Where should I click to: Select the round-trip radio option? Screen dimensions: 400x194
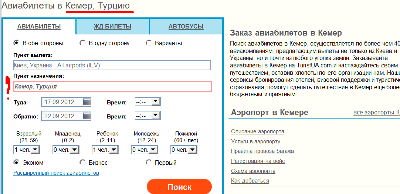pyautogui.click(x=16, y=43)
